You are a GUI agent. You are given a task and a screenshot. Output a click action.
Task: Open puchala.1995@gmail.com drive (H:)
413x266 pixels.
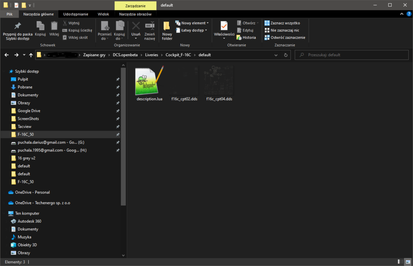(x=52, y=150)
